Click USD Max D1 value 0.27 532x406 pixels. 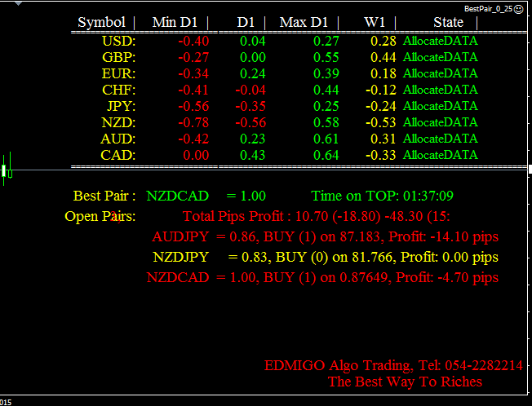pos(326,42)
